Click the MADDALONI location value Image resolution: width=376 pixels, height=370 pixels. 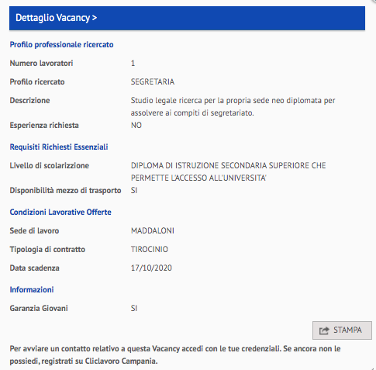point(153,231)
